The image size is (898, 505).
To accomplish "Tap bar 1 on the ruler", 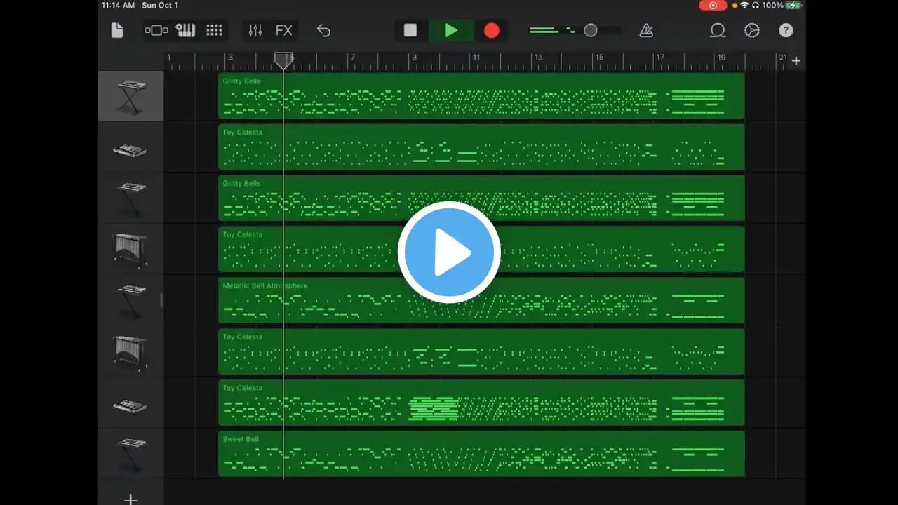I will tap(168, 58).
